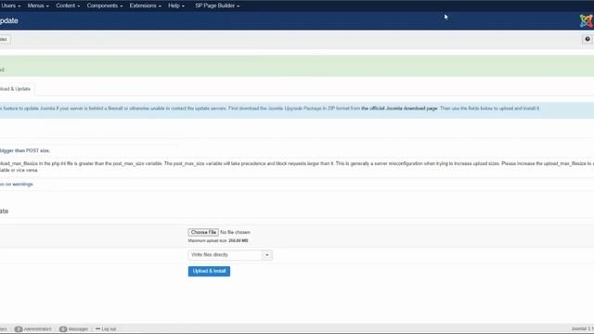Open the Extensions menu
The height and width of the screenshot is (334, 594).
tap(145, 6)
